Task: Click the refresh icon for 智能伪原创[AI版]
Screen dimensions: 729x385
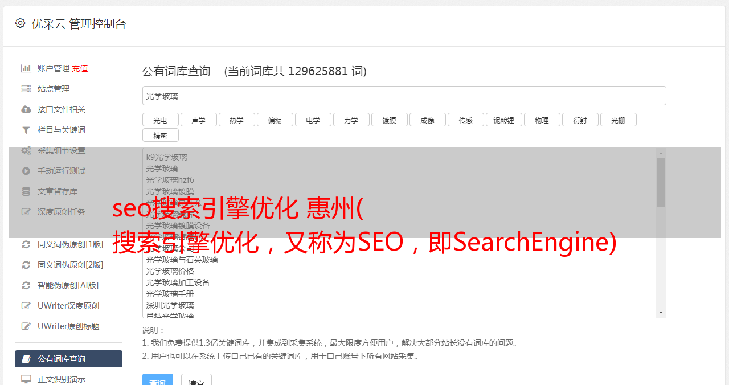Action: tap(26, 285)
